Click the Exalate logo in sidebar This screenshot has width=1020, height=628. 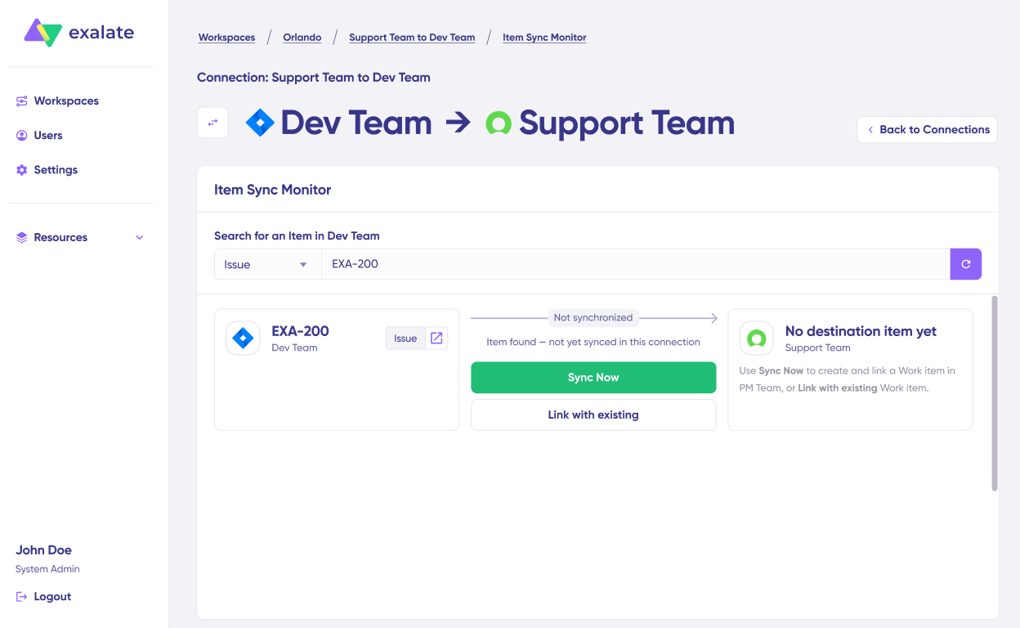[79, 33]
